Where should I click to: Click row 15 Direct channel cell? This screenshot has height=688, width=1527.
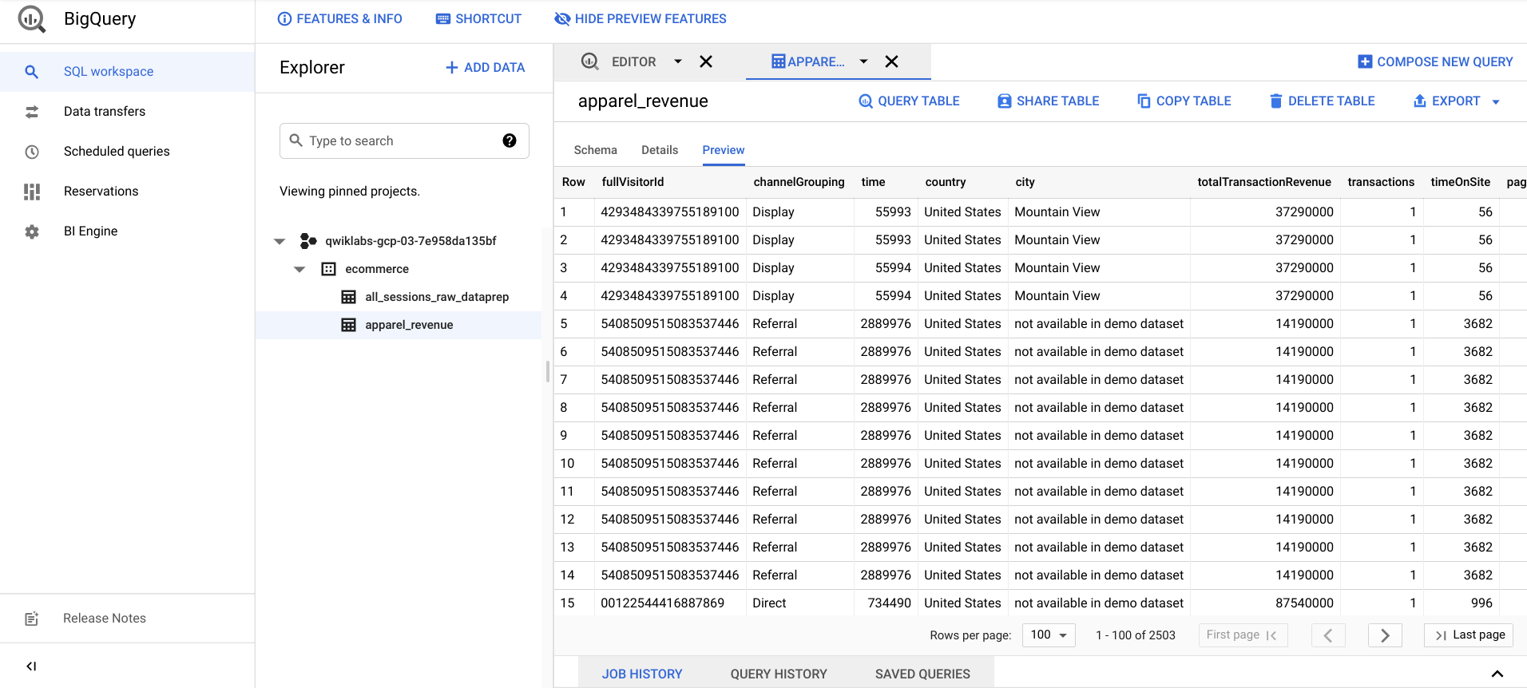coord(769,603)
